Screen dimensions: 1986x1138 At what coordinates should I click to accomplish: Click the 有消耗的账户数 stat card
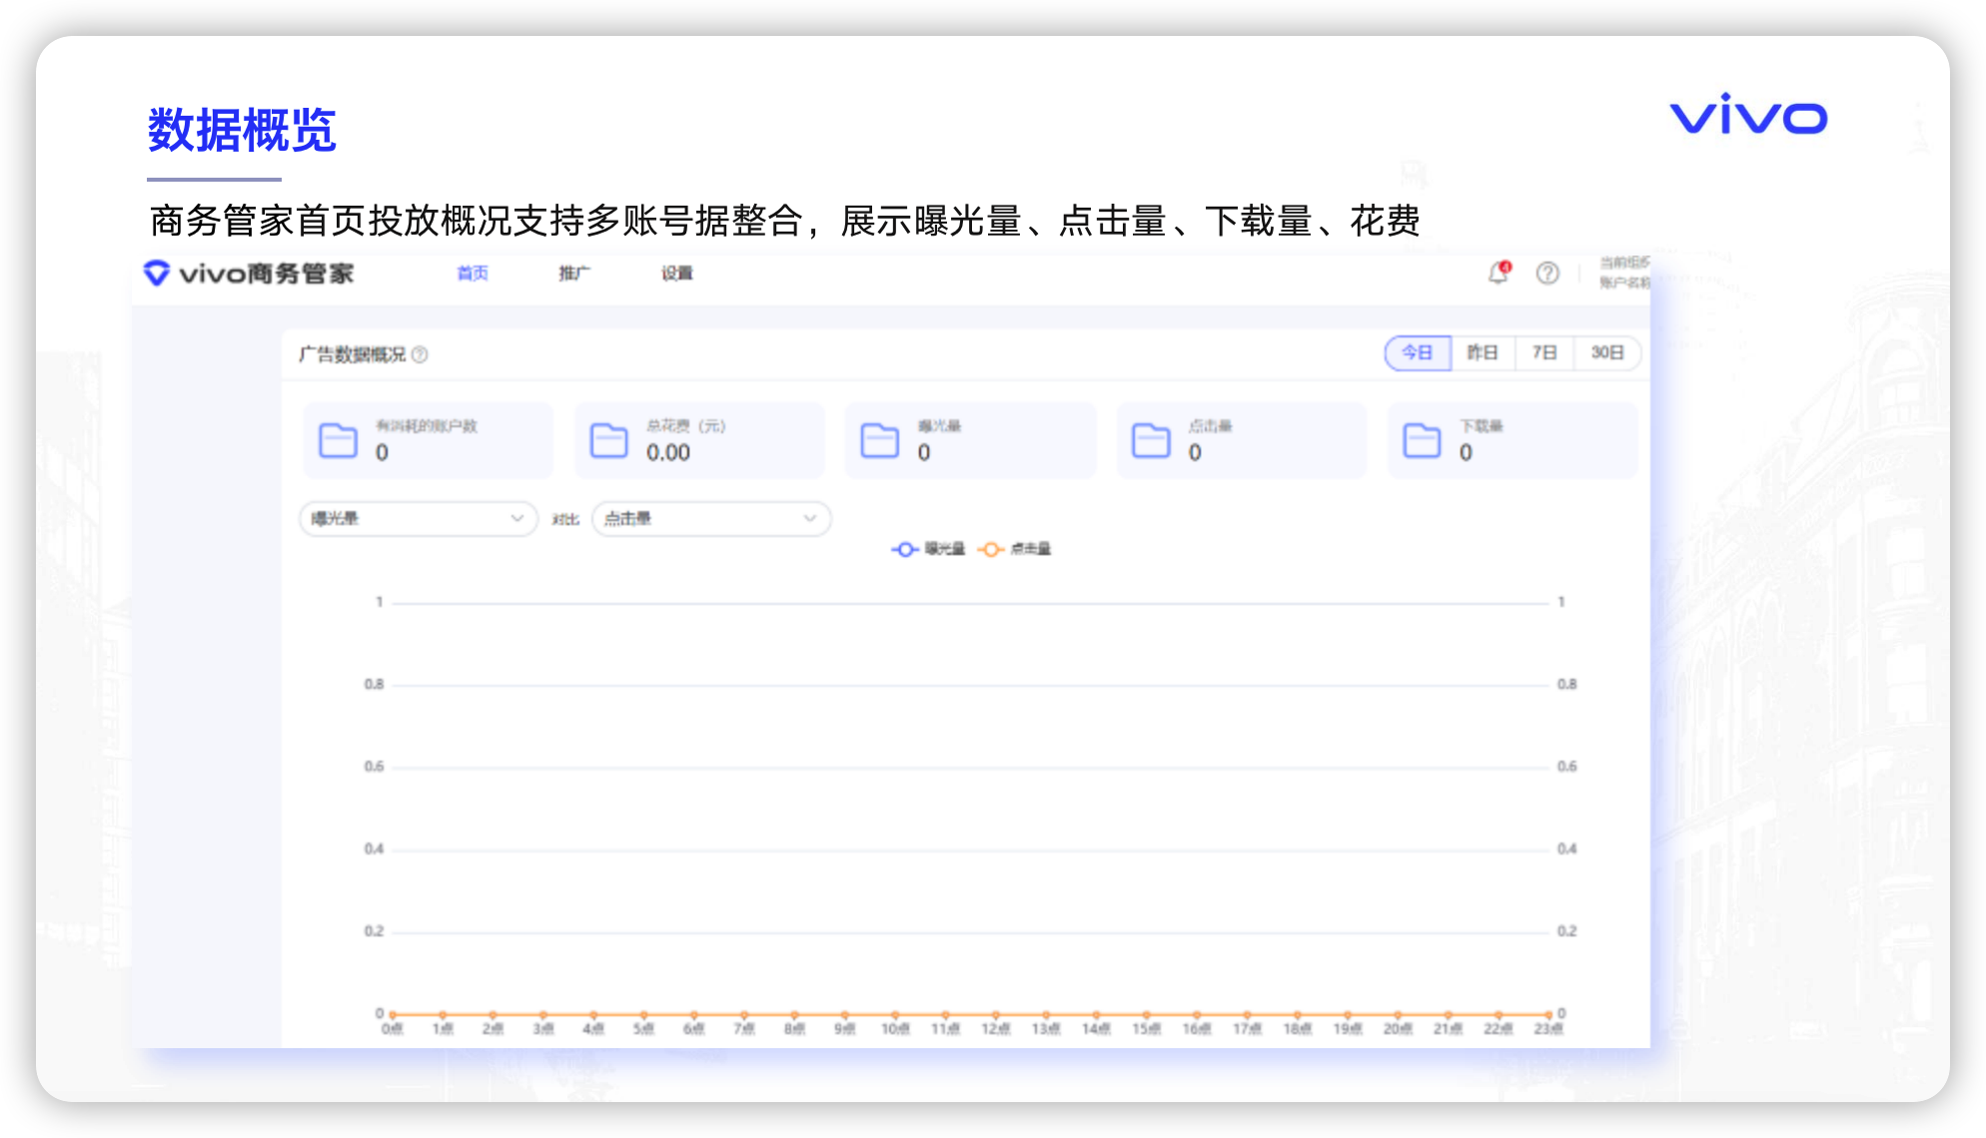coord(428,440)
